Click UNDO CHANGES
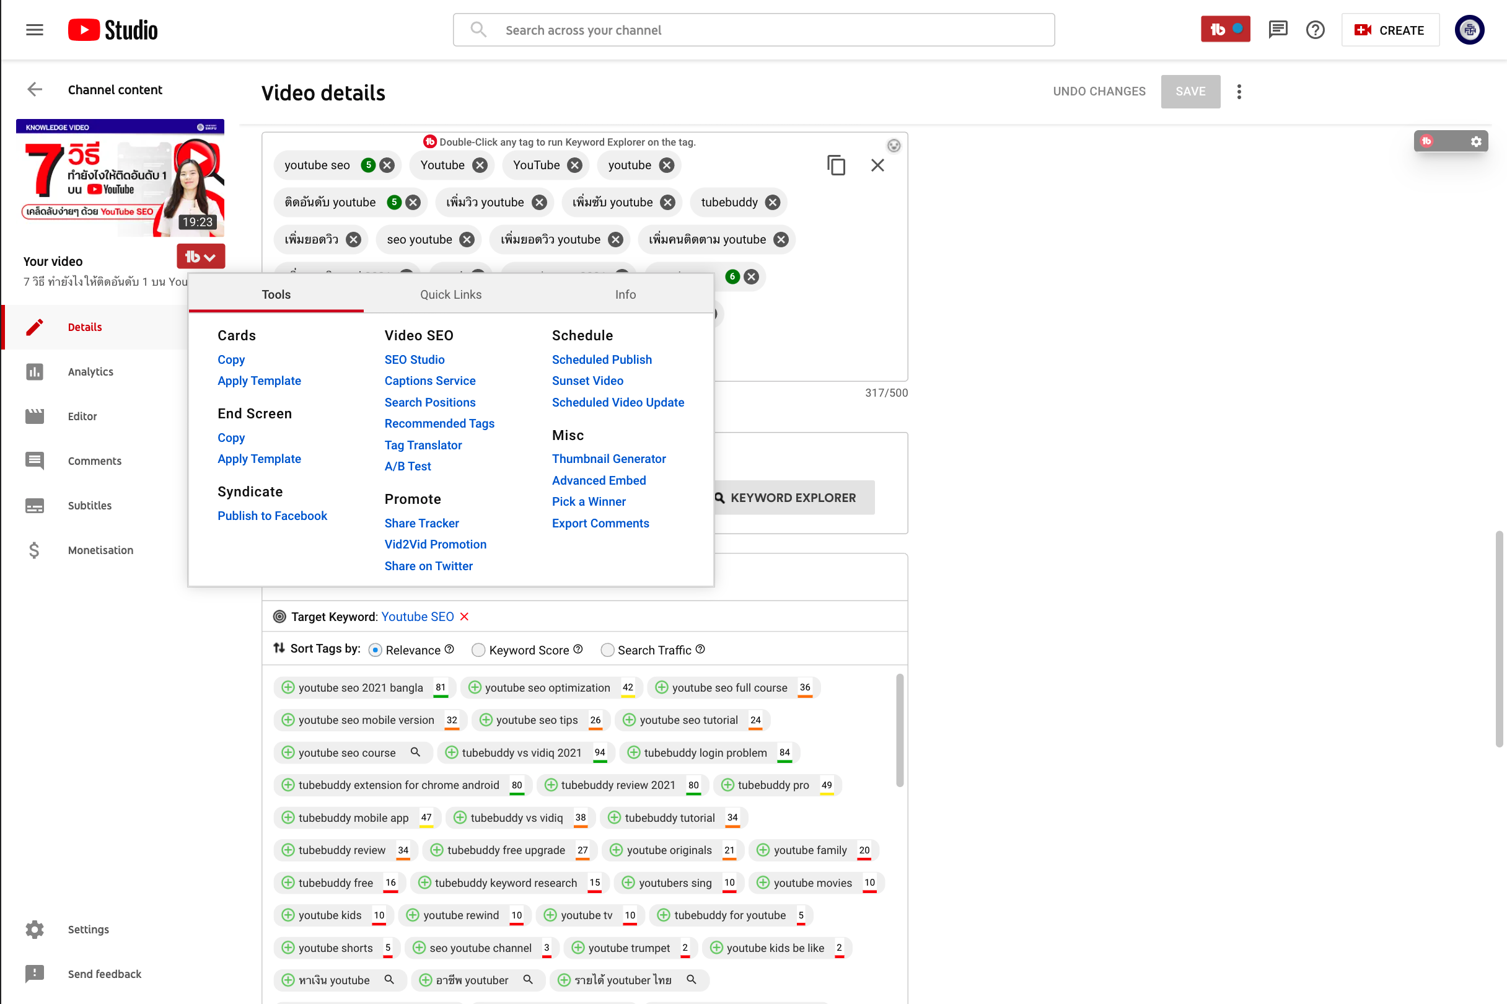Viewport: 1507px width, 1004px height. [x=1099, y=91]
